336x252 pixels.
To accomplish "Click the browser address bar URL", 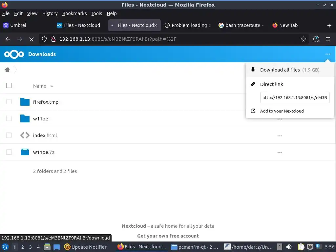I will point(118,39).
